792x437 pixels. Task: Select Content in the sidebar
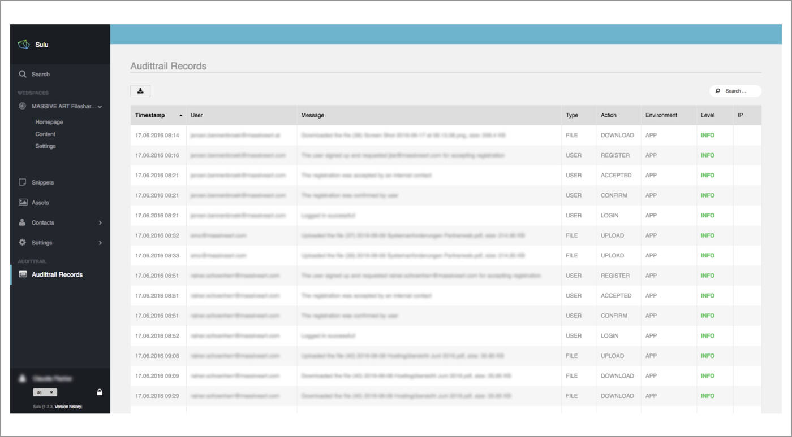pos(45,134)
